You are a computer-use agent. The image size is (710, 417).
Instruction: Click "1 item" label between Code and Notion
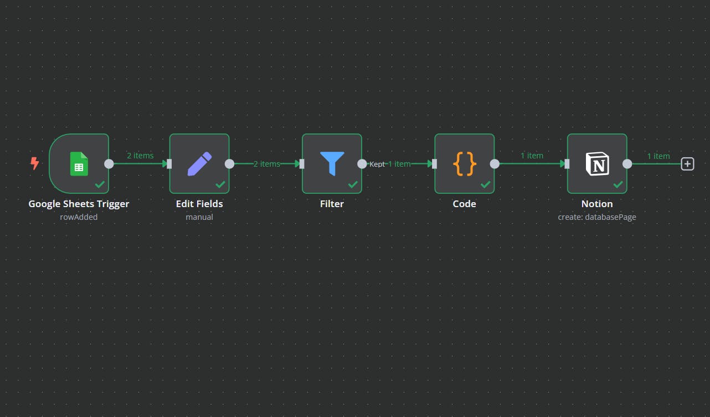coord(532,156)
